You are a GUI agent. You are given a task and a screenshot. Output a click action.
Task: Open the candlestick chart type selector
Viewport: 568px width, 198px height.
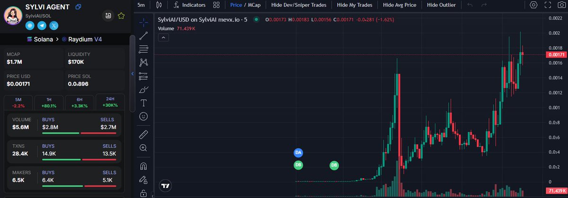click(x=159, y=5)
